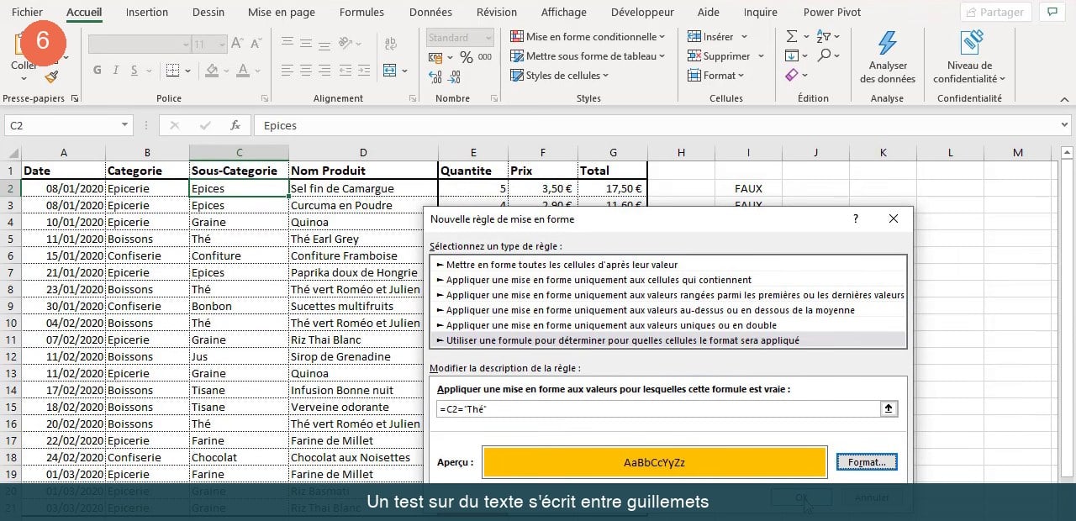
Task: Decrease font size with small A icon
Action: 257,44
